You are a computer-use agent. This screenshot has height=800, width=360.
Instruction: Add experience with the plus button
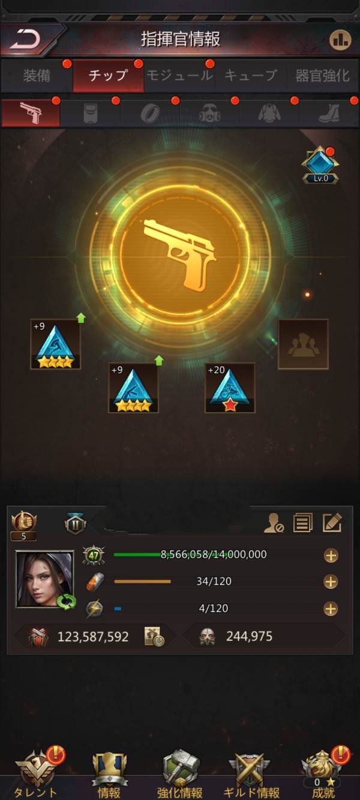(331, 555)
